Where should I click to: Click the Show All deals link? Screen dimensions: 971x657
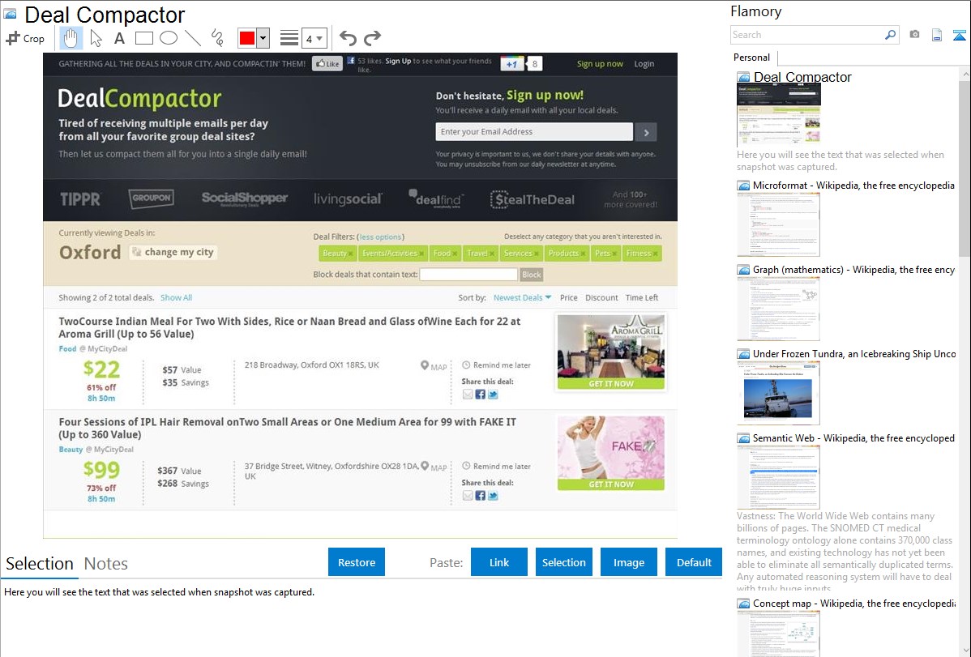coord(177,298)
